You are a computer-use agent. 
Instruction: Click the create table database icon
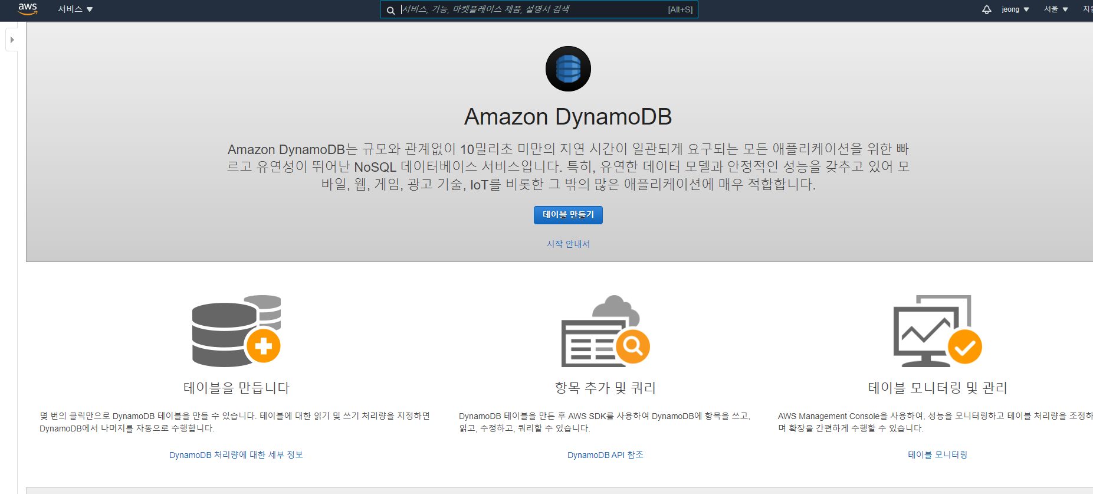tap(237, 331)
